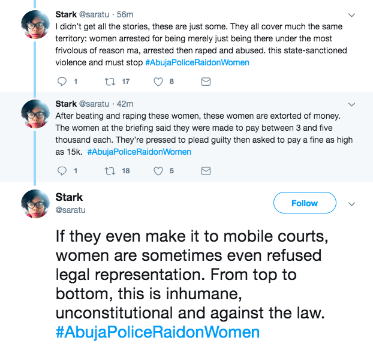
Task: Share the 42m tweet by message
Action: (206, 171)
